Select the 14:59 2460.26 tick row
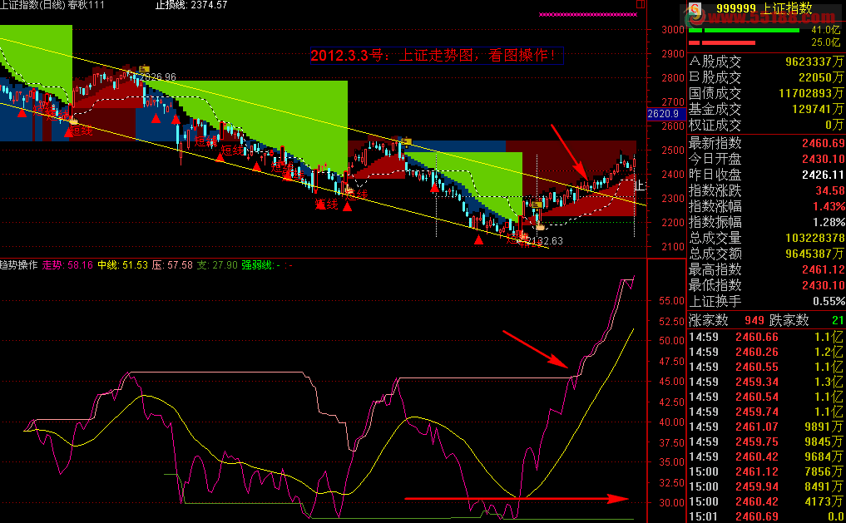 point(766,352)
